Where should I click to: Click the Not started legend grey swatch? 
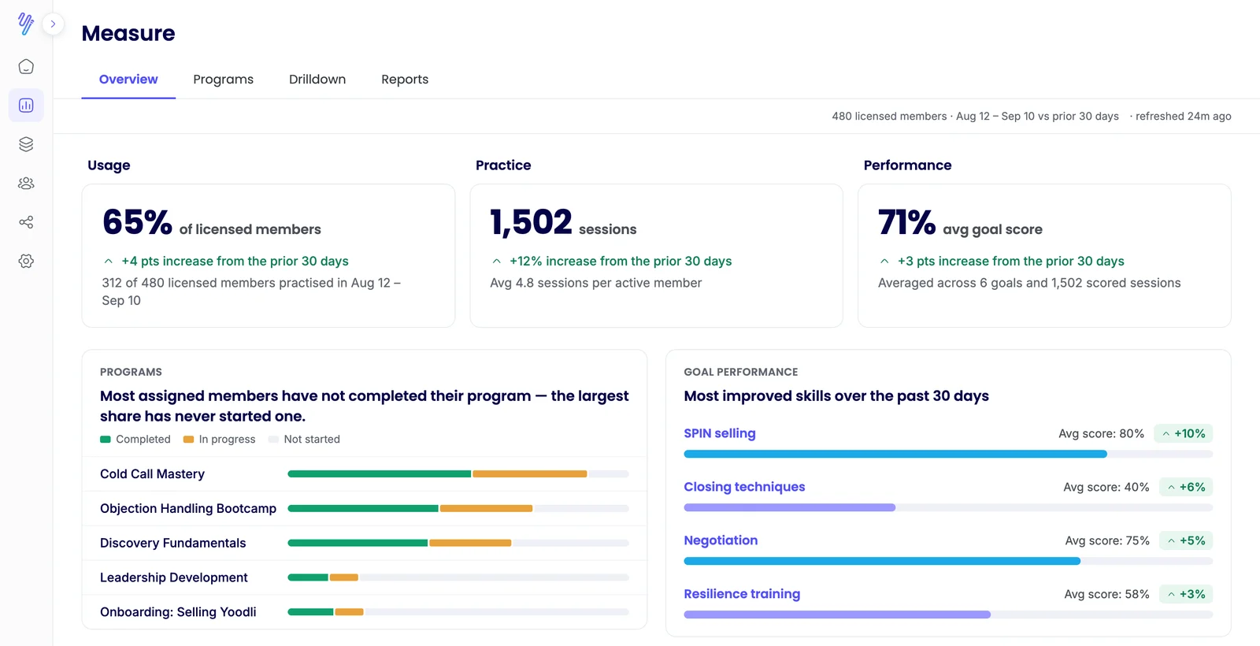click(x=273, y=440)
